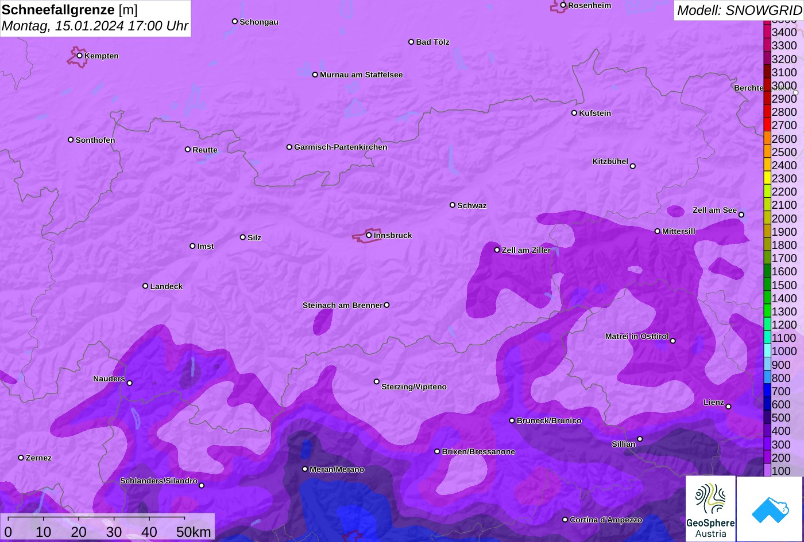Click the Rosenheim marker dot
This screenshot has height=542, width=804.
click(x=563, y=5)
